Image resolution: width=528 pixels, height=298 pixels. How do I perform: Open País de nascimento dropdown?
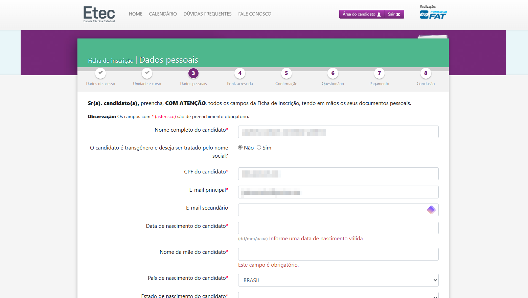pos(338,280)
